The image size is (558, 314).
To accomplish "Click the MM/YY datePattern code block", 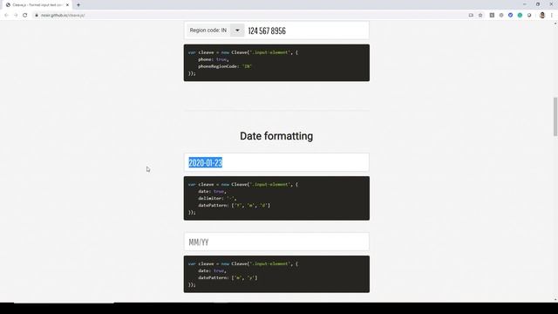I will coord(276,274).
